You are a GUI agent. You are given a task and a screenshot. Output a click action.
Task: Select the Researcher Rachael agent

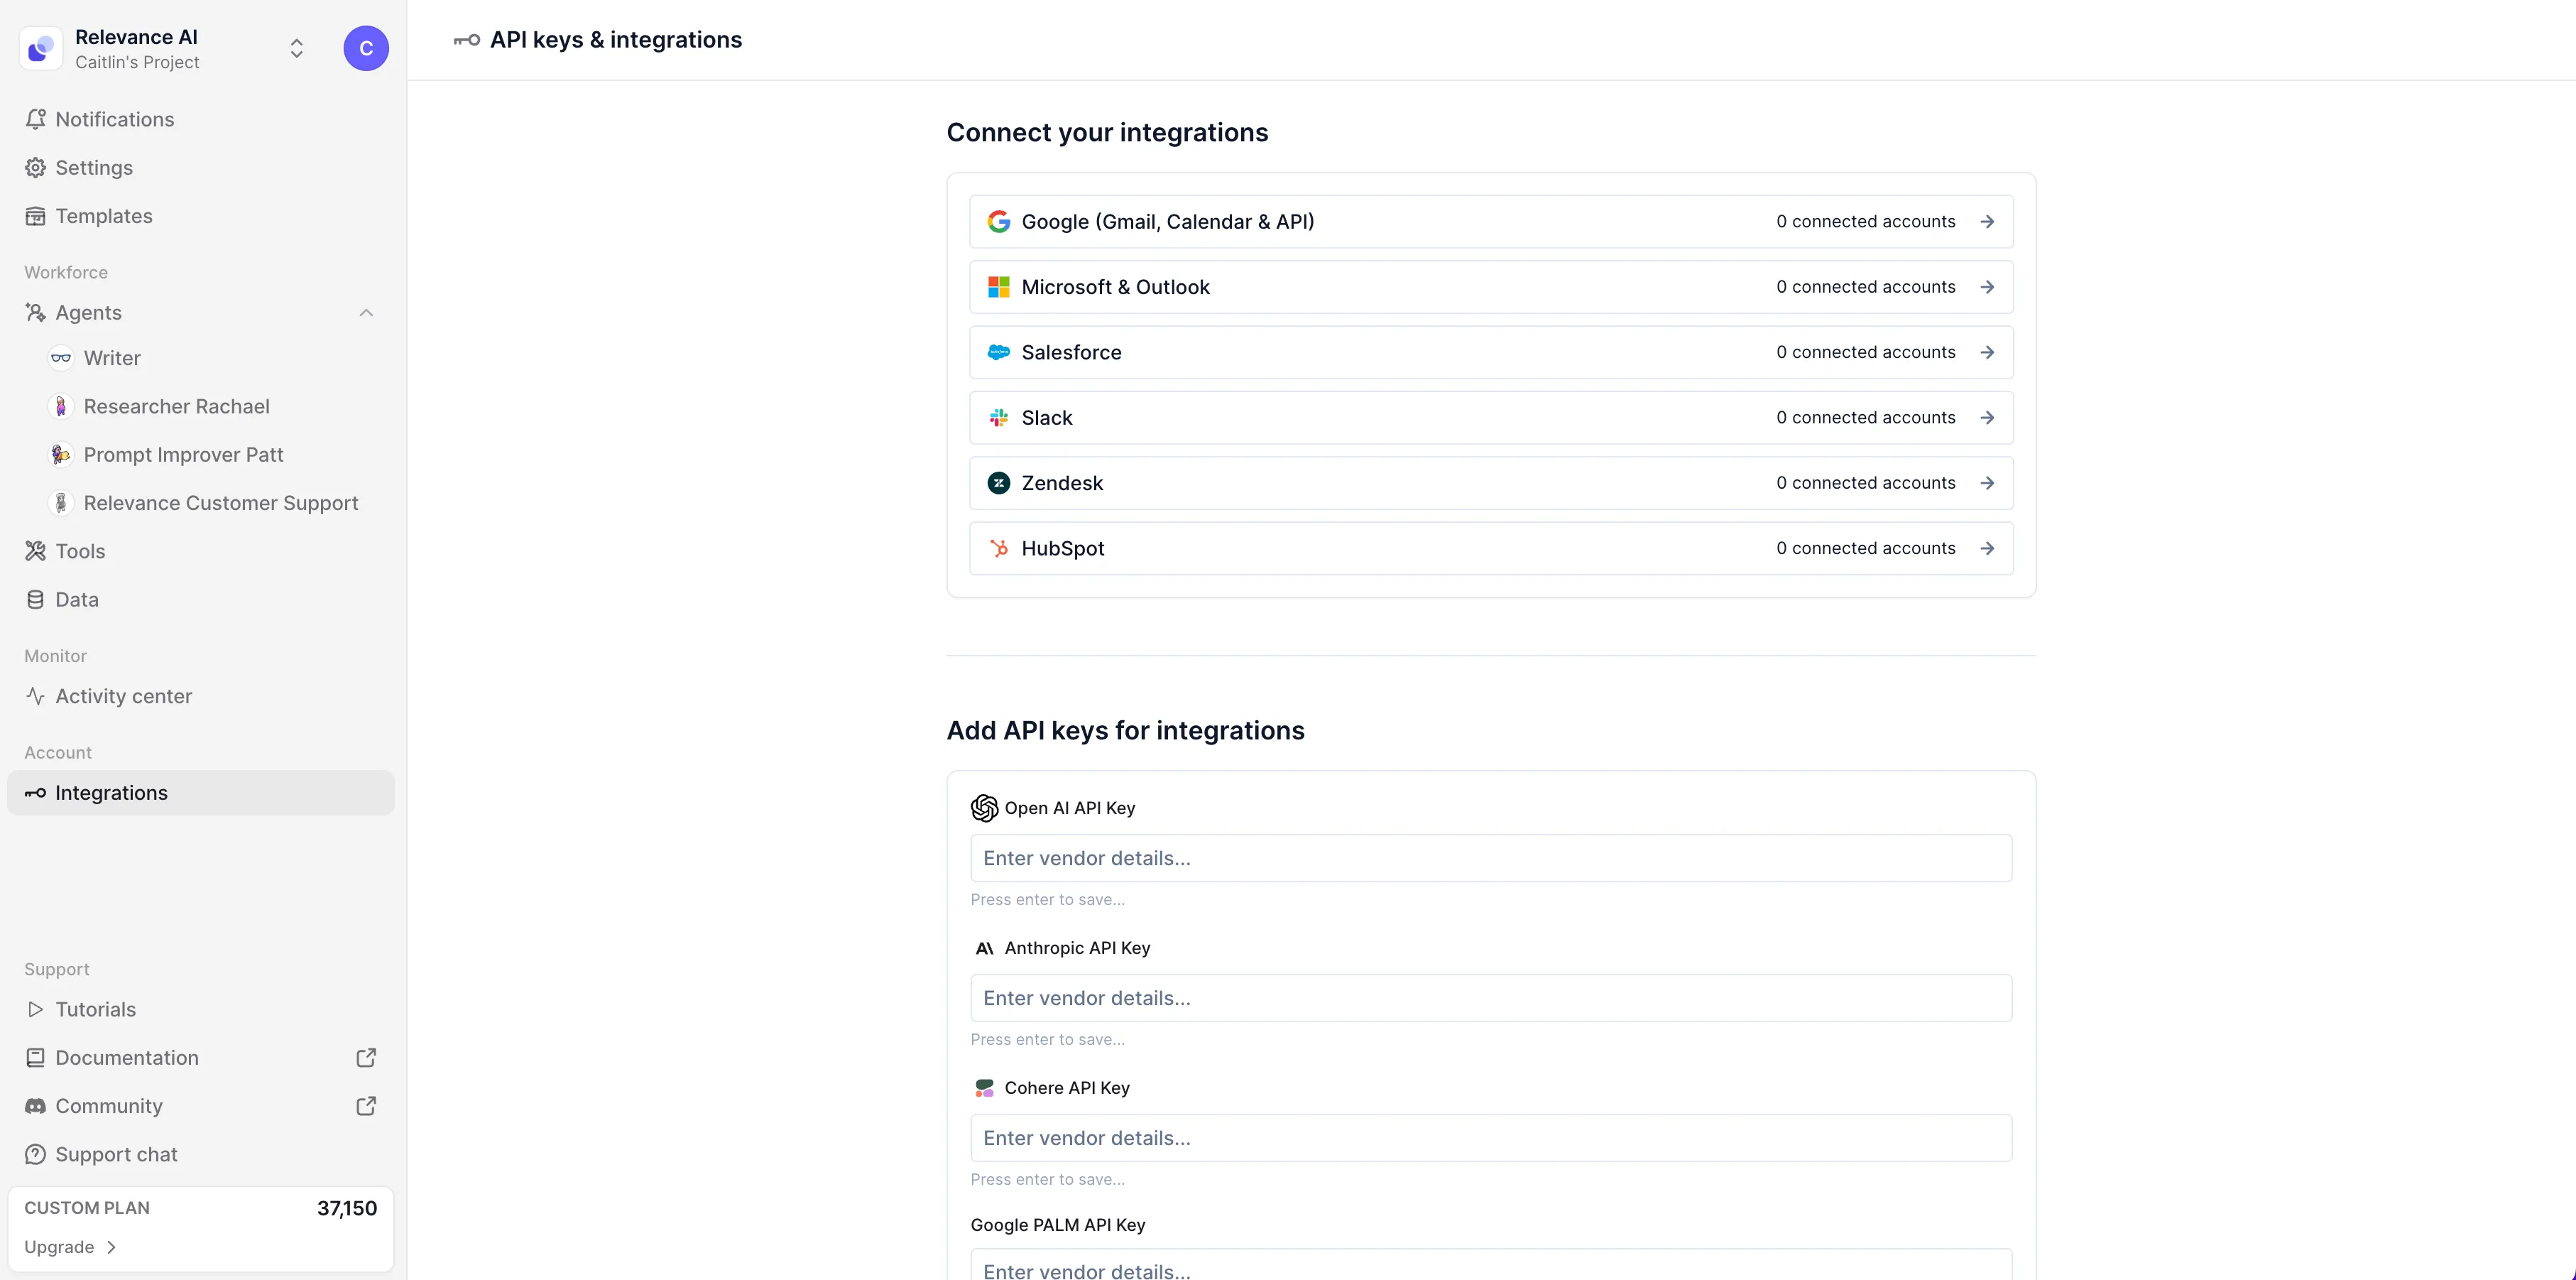(x=176, y=406)
